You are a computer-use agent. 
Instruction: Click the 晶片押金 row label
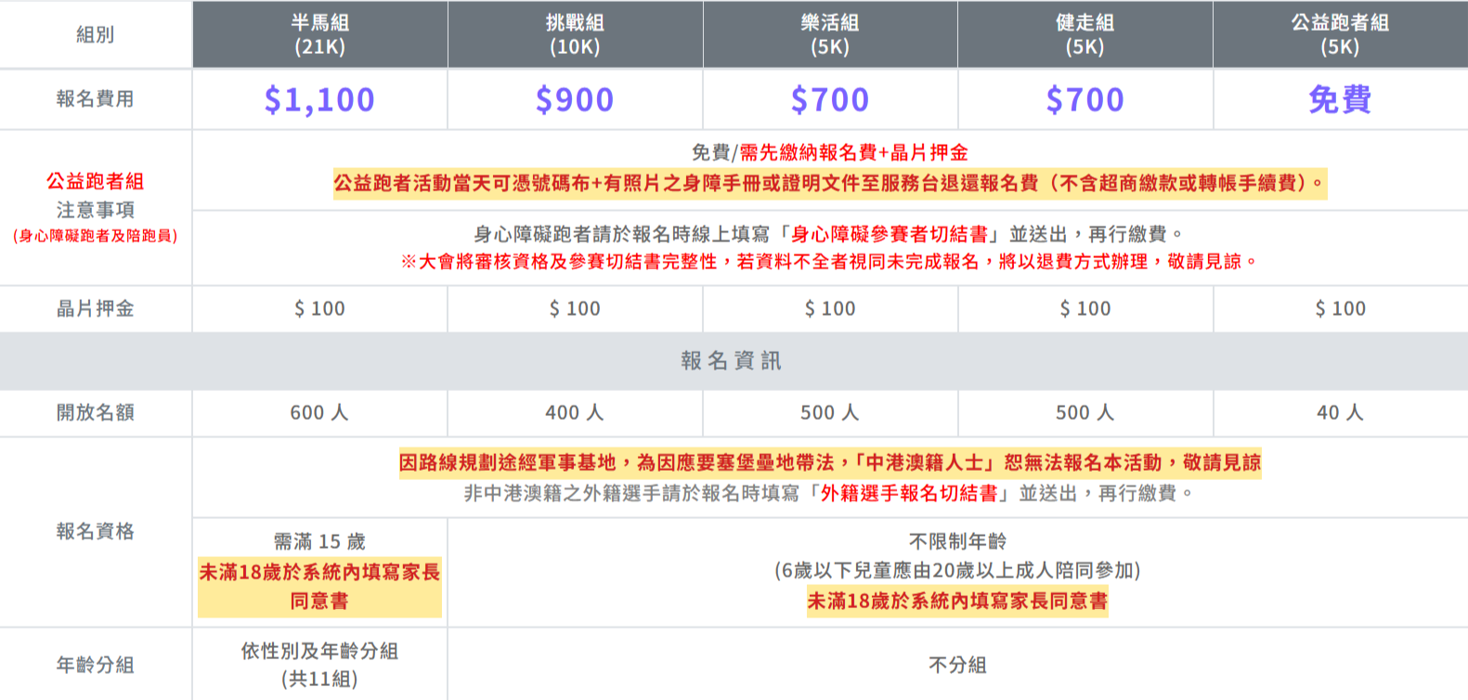pos(95,308)
